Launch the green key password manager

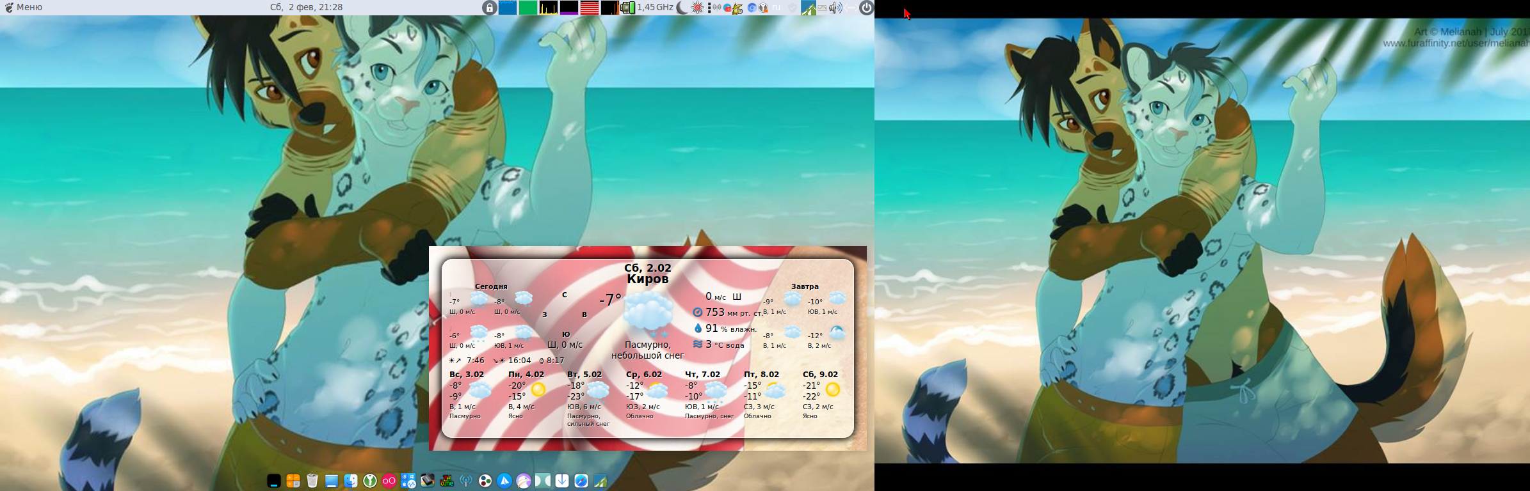click(x=370, y=481)
